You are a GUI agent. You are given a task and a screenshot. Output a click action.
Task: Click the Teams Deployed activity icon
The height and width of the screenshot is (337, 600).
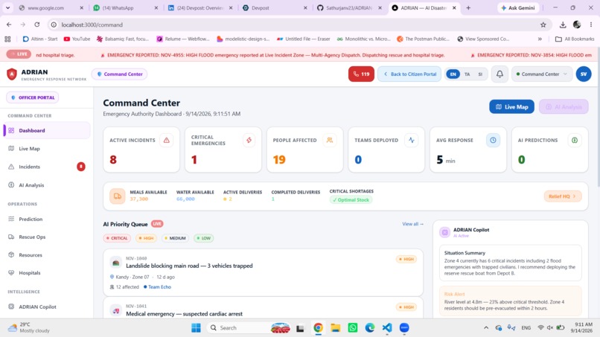[412, 141]
